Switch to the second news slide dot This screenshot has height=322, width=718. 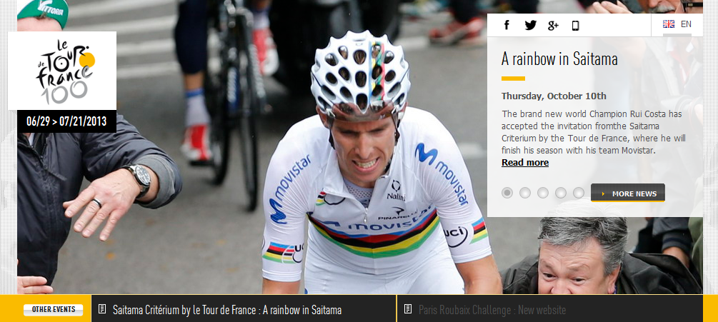(x=525, y=193)
